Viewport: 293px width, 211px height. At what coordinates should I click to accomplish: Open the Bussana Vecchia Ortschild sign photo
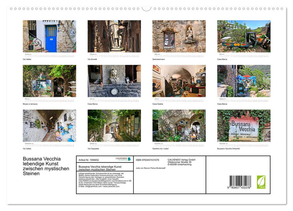[x=244, y=125]
